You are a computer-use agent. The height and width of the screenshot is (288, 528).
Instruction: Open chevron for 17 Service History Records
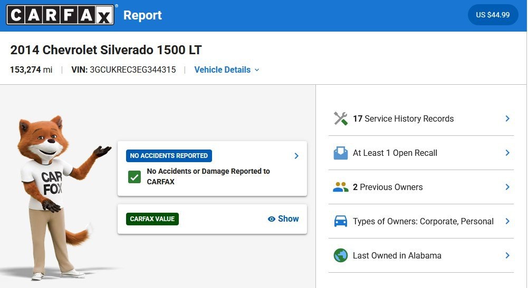point(507,118)
